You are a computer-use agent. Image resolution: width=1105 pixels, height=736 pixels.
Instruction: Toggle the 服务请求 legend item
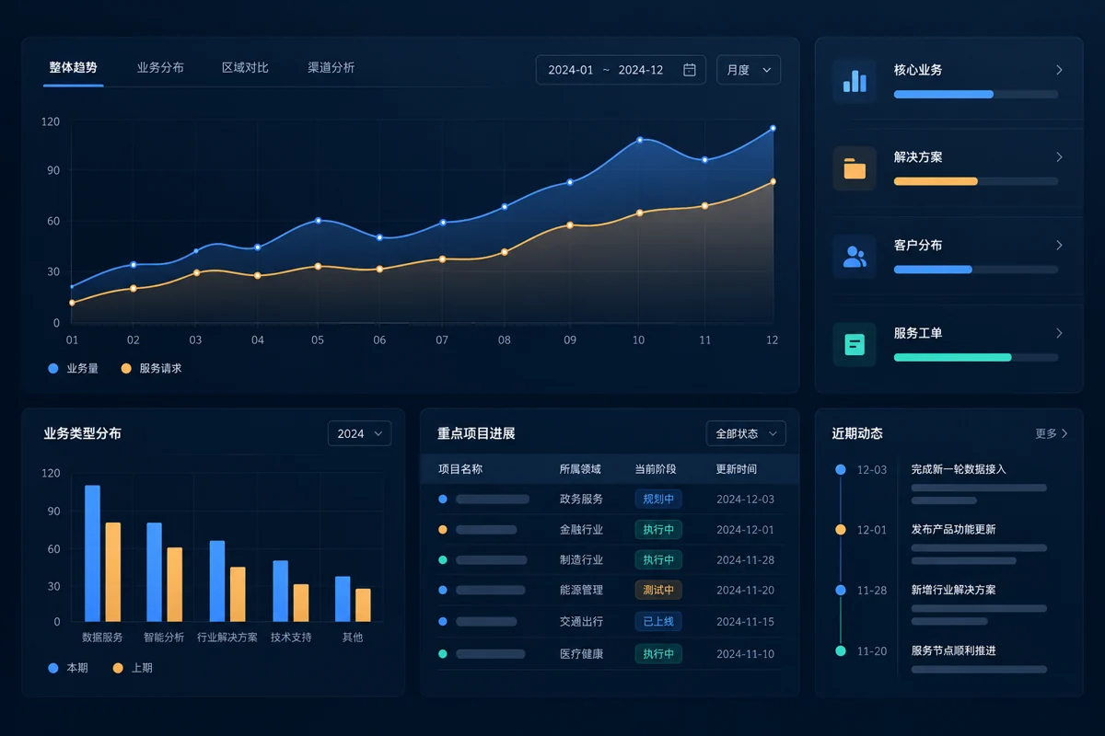pyautogui.click(x=151, y=368)
